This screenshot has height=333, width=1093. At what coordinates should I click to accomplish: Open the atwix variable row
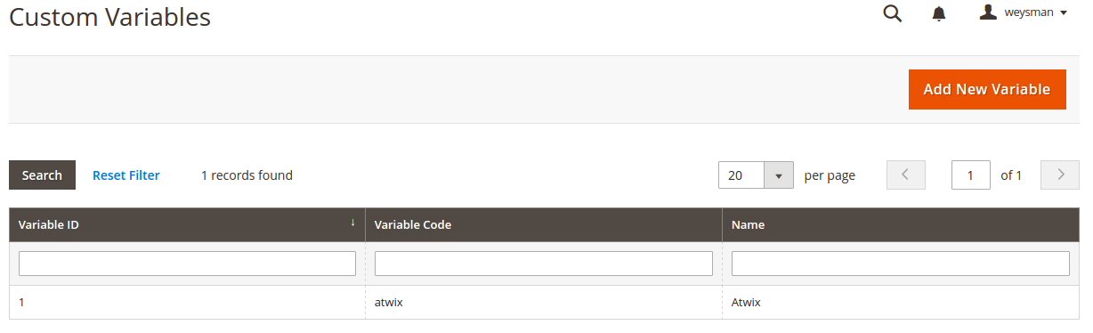[x=544, y=302]
